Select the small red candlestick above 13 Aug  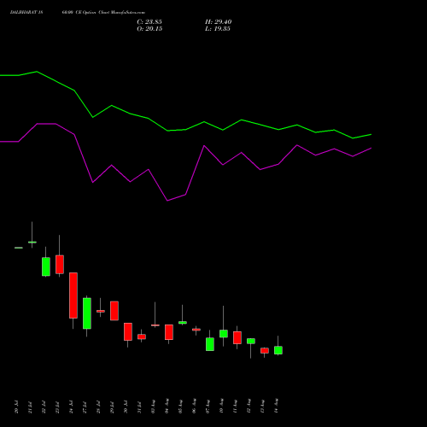click(265, 350)
